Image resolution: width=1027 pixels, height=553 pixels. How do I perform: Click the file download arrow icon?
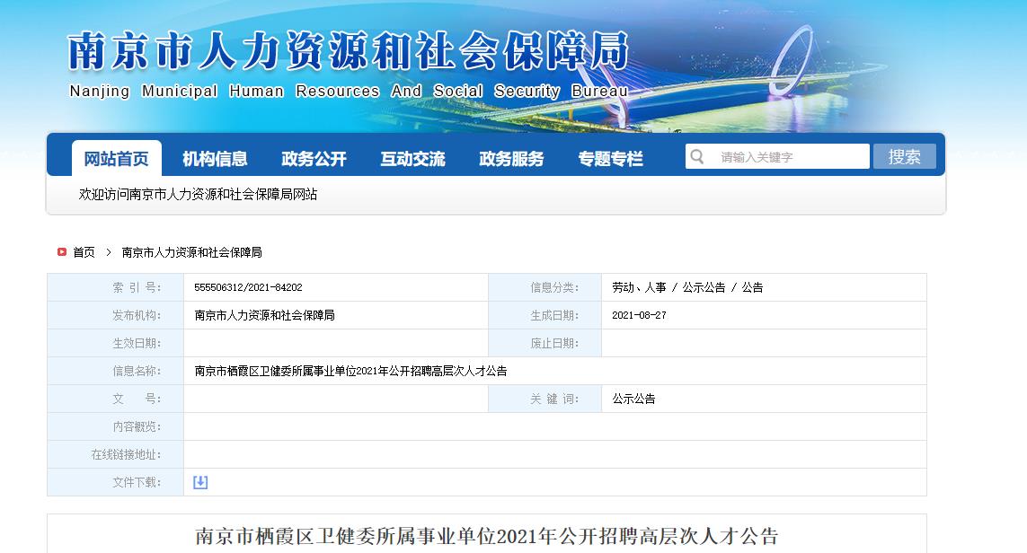(200, 482)
